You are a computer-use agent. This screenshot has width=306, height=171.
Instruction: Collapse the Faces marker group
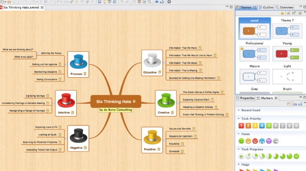tap(238, 134)
